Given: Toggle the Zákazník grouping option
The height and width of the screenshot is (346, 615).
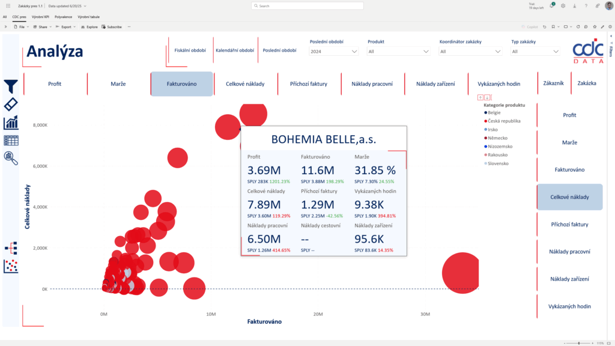Looking at the screenshot, I should (x=553, y=83).
